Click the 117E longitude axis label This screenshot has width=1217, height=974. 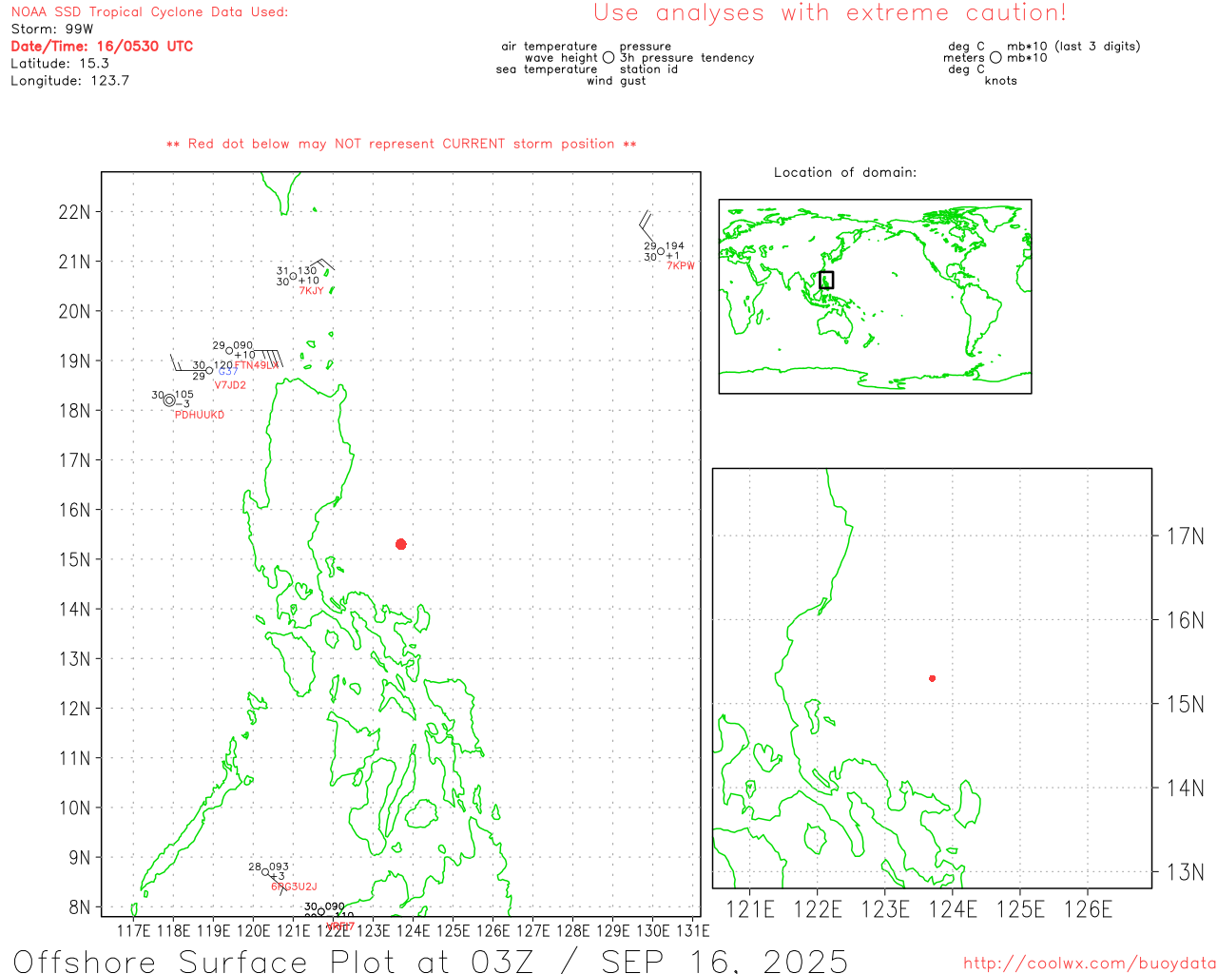(x=134, y=930)
